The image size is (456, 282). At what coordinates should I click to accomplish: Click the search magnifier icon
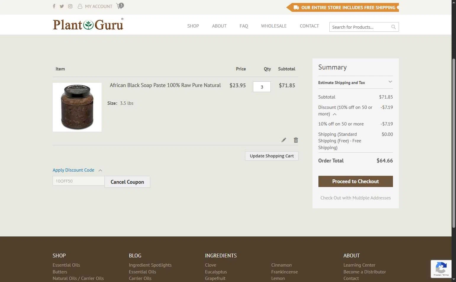click(394, 27)
